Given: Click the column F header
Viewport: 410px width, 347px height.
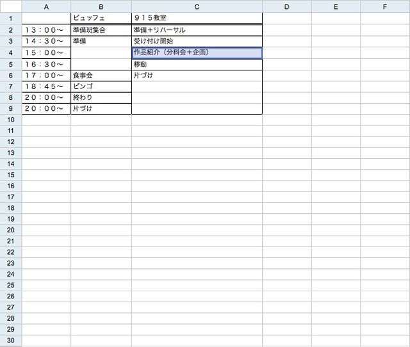Looking at the screenshot, I should pyautogui.click(x=384, y=6).
